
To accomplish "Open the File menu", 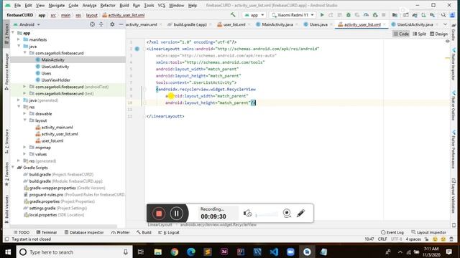I will pyautogui.click(x=17, y=5).
